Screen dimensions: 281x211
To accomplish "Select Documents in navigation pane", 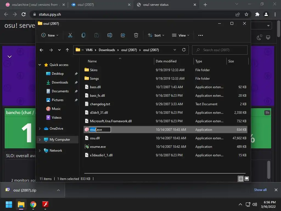I will (x=60, y=91).
